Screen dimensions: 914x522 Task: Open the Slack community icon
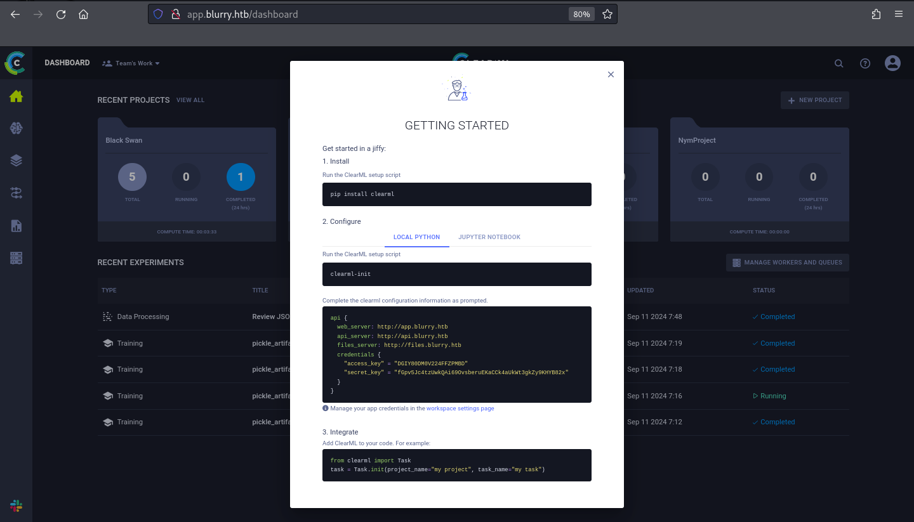pos(17,506)
